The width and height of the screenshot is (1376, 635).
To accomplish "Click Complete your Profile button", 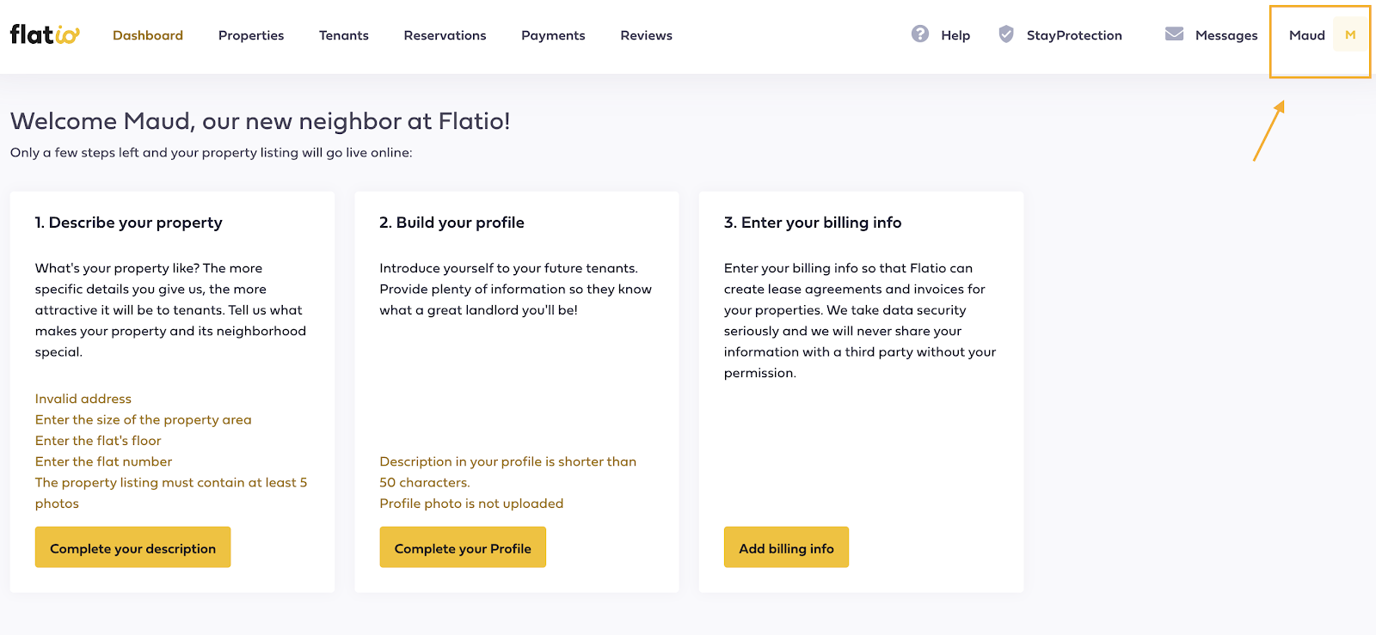I will pyautogui.click(x=463, y=547).
